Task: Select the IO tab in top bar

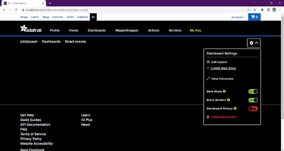Action: coord(93,17)
